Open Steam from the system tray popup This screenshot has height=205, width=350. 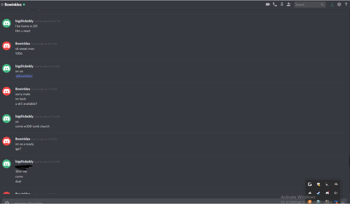pyautogui.click(x=318, y=193)
